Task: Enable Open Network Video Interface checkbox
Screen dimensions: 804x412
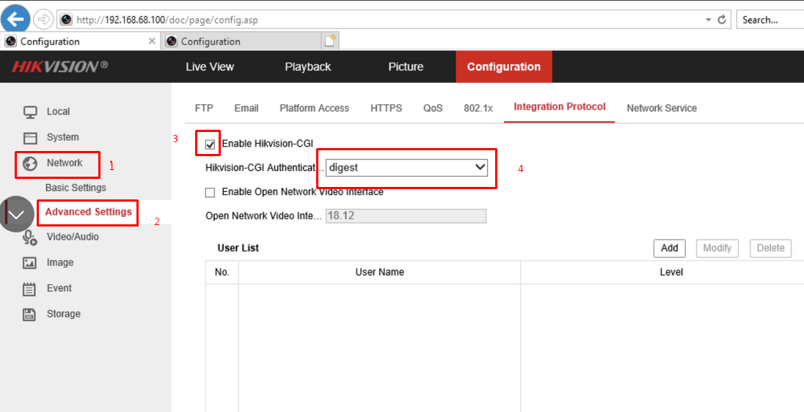Action: [210, 193]
